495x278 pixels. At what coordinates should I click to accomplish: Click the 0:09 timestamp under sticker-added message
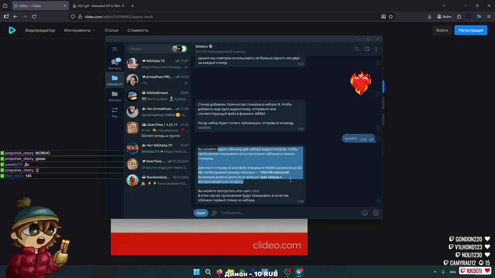[x=300, y=129]
